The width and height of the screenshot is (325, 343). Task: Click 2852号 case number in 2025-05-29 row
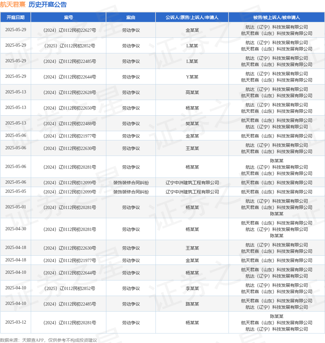click(x=70, y=46)
